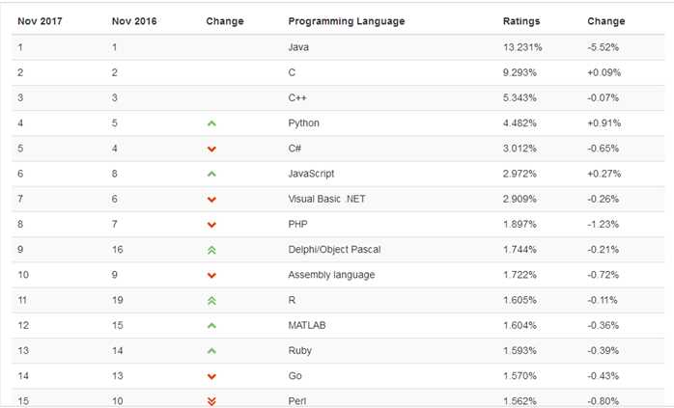Click the red down arrow in PHP row
The image size is (674, 408).
pyautogui.click(x=211, y=225)
